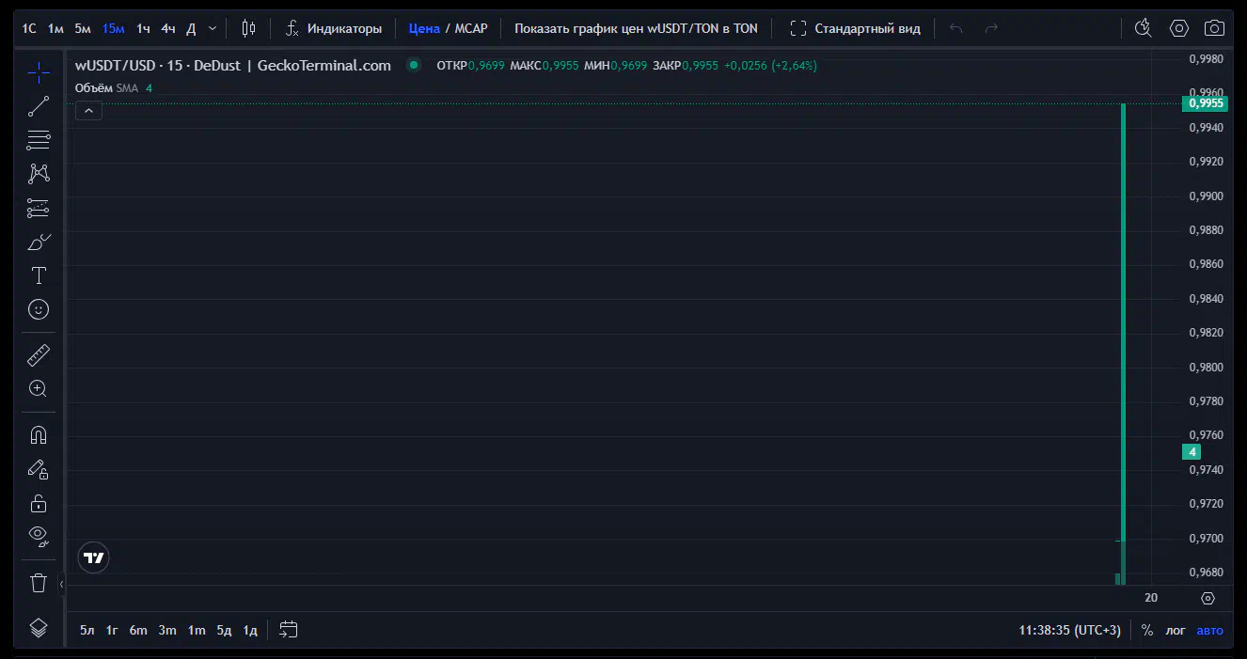Select the XABCD pattern tool

(39, 174)
